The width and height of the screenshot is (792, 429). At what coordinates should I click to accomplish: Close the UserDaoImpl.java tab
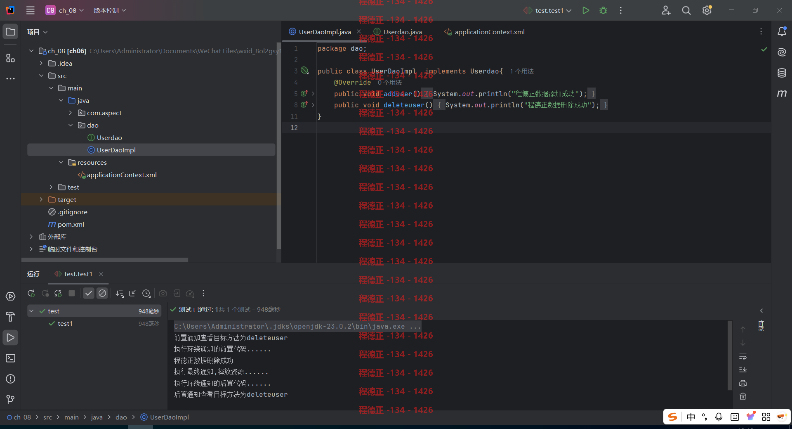pyautogui.click(x=359, y=32)
